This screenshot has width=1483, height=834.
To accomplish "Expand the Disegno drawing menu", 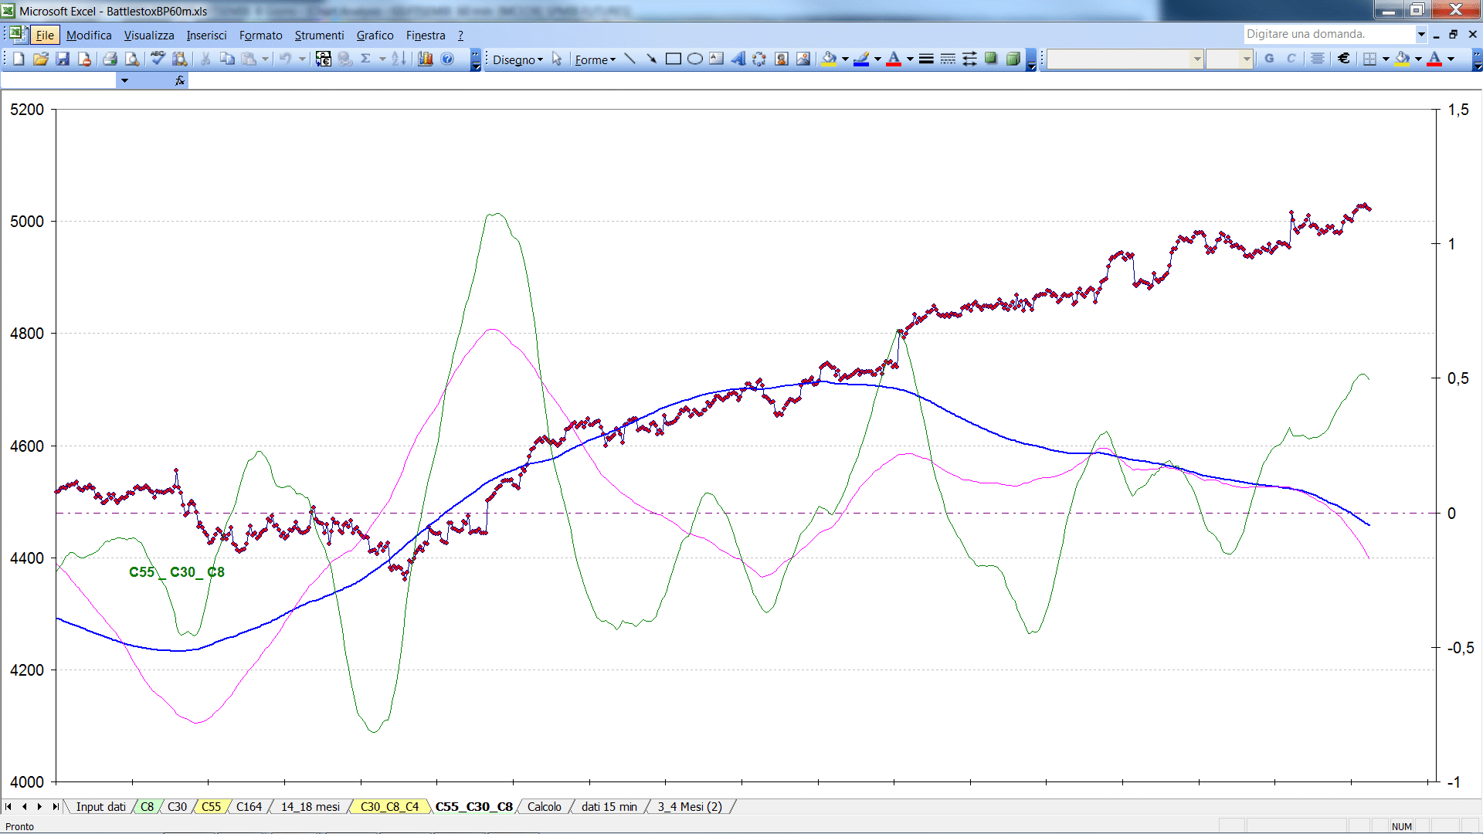I will [518, 59].
